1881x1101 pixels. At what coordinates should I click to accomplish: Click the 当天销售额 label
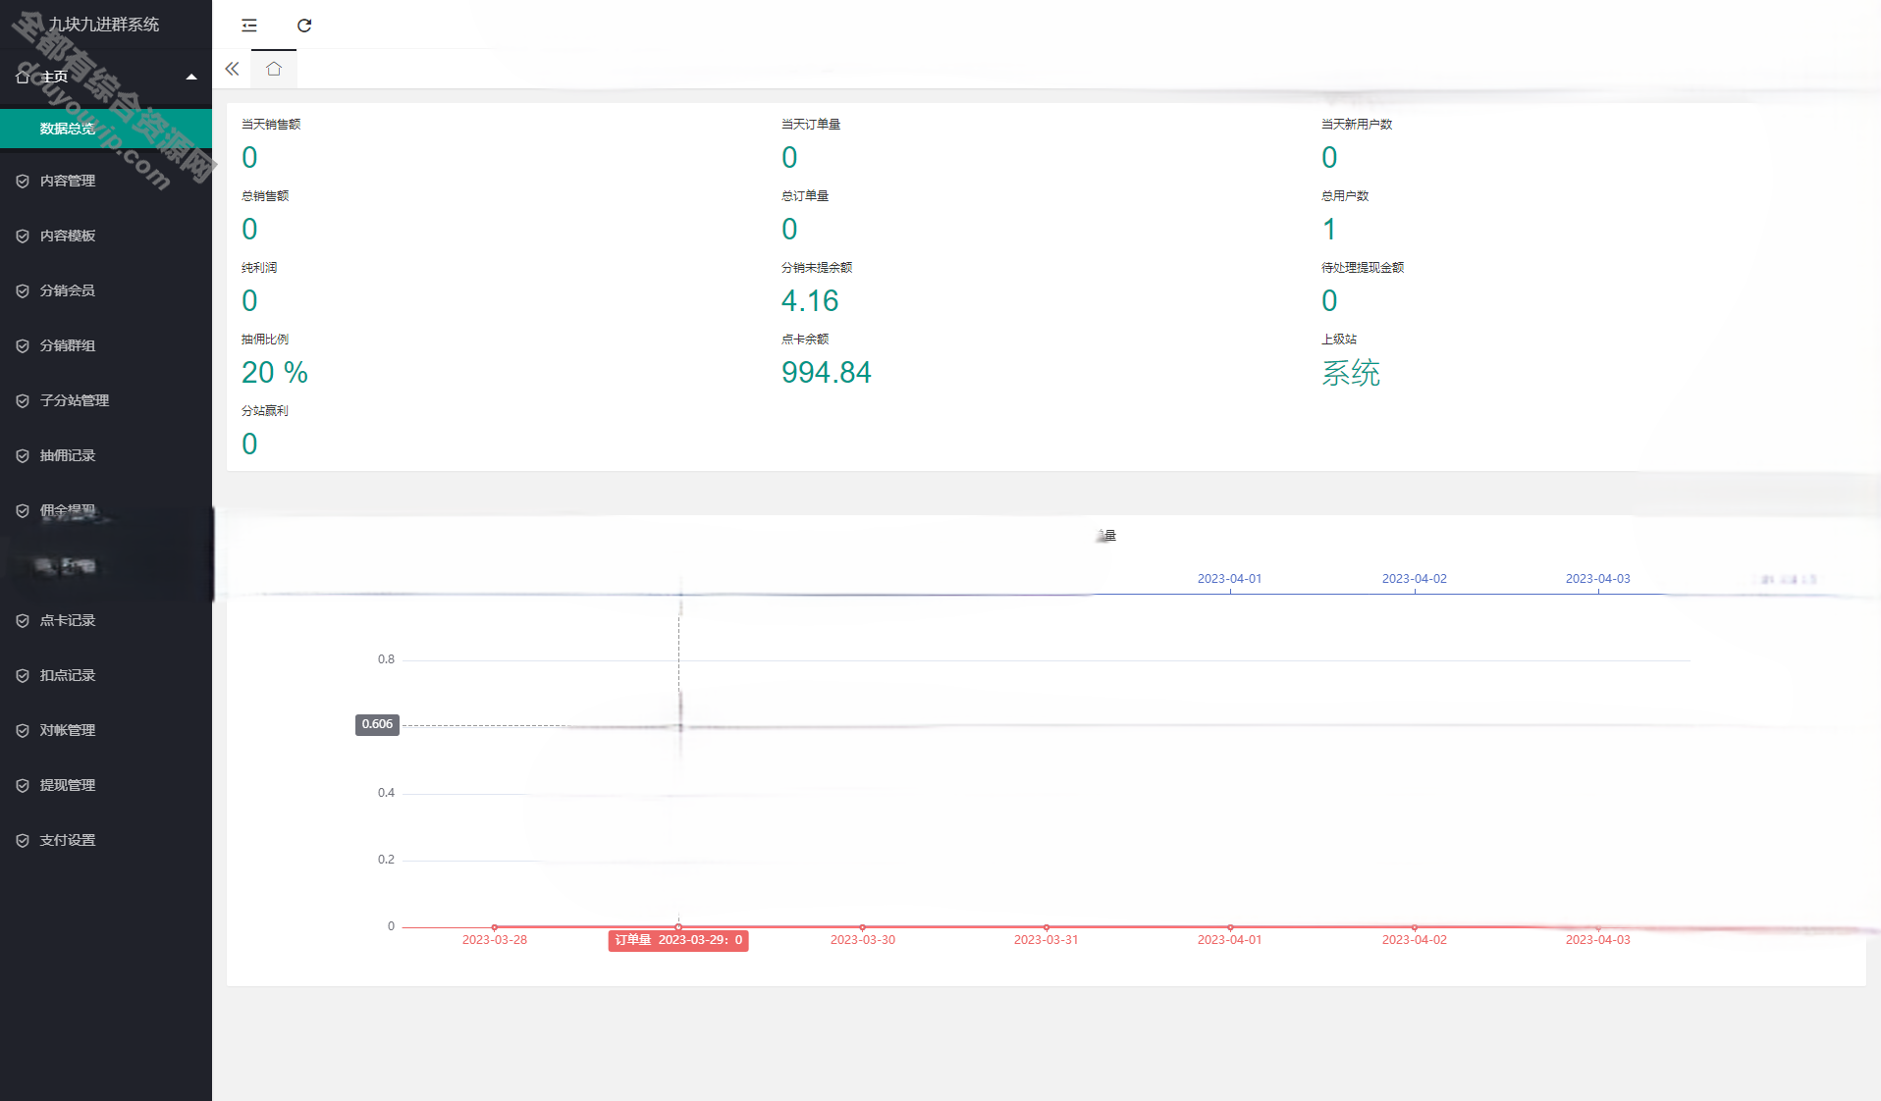(271, 125)
